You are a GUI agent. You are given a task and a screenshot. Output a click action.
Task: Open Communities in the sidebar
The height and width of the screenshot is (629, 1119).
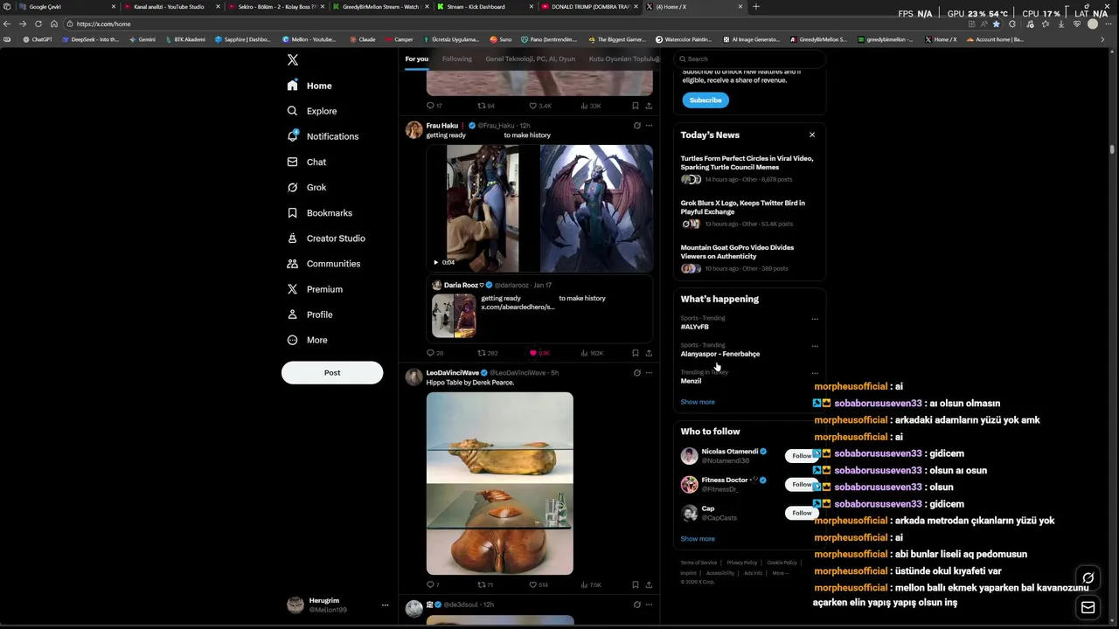click(323, 263)
